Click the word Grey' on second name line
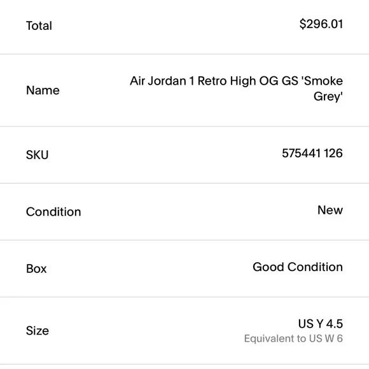Image resolution: width=369 pixels, height=369 pixels. (x=328, y=96)
